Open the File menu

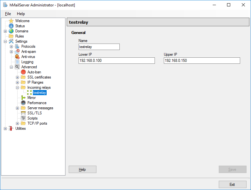pyautogui.click(x=8, y=14)
